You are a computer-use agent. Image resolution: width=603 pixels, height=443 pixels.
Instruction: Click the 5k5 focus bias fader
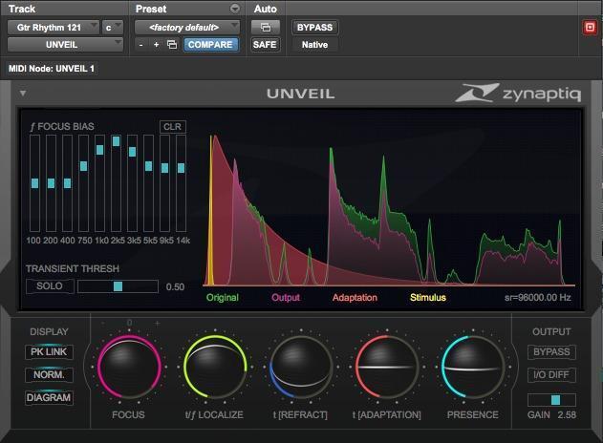point(148,166)
